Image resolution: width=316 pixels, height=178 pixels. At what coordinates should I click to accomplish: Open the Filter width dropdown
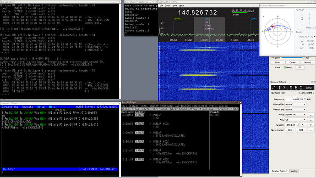tap(295, 105)
